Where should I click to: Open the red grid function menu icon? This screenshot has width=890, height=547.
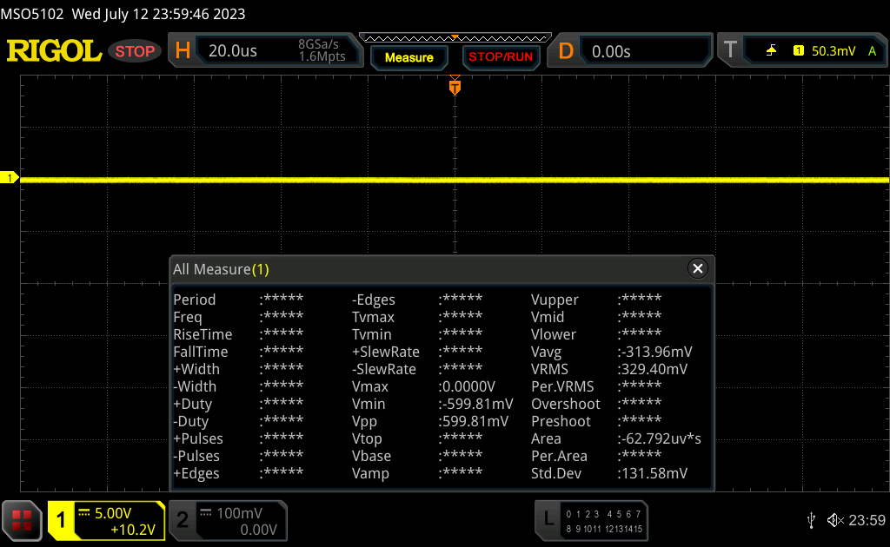click(22, 520)
